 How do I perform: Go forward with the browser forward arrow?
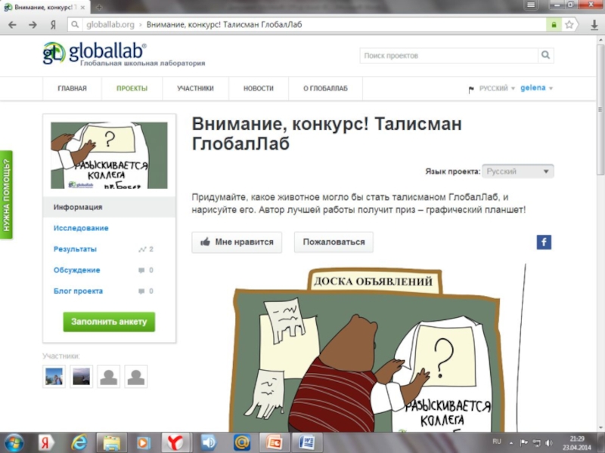[x=33, y=25]
